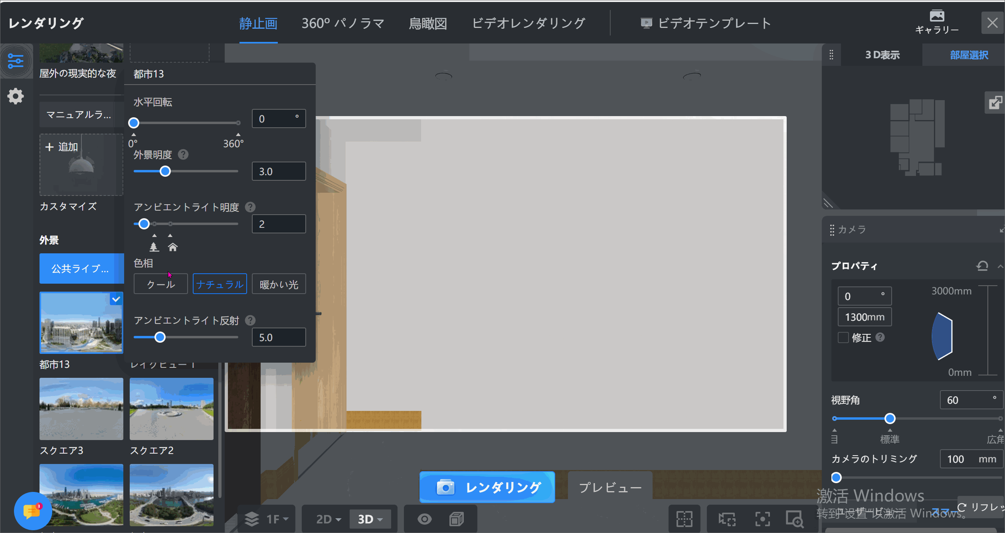
Task: Click the tree outdoor preset icon
Action: point(154,247)
